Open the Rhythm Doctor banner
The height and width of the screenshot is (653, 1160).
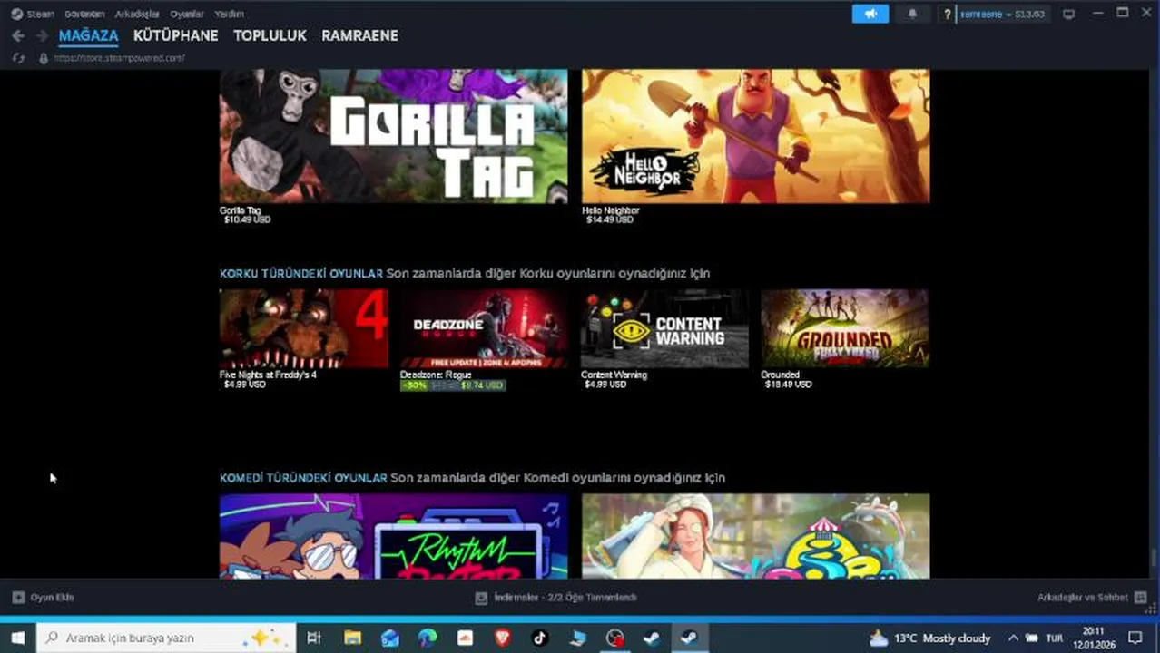click(393, 536)
